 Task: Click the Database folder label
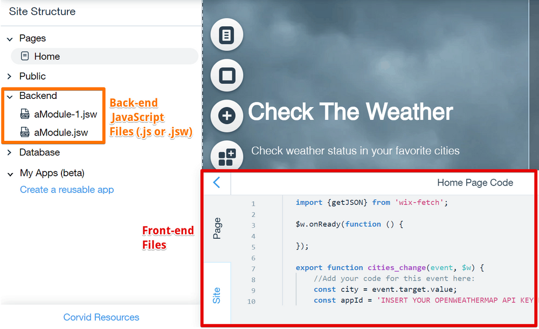[39, 152]
